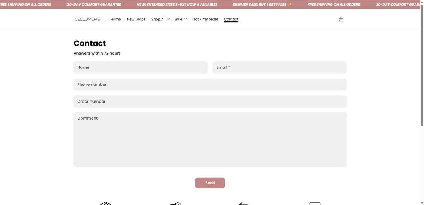Click into the Phone number field
424x205 pixels.
[x=210, y=85]
